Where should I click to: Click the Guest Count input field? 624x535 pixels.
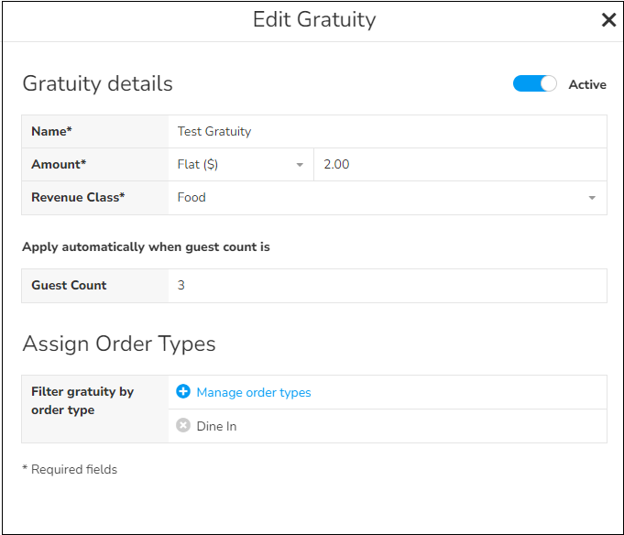coord(385,286)
